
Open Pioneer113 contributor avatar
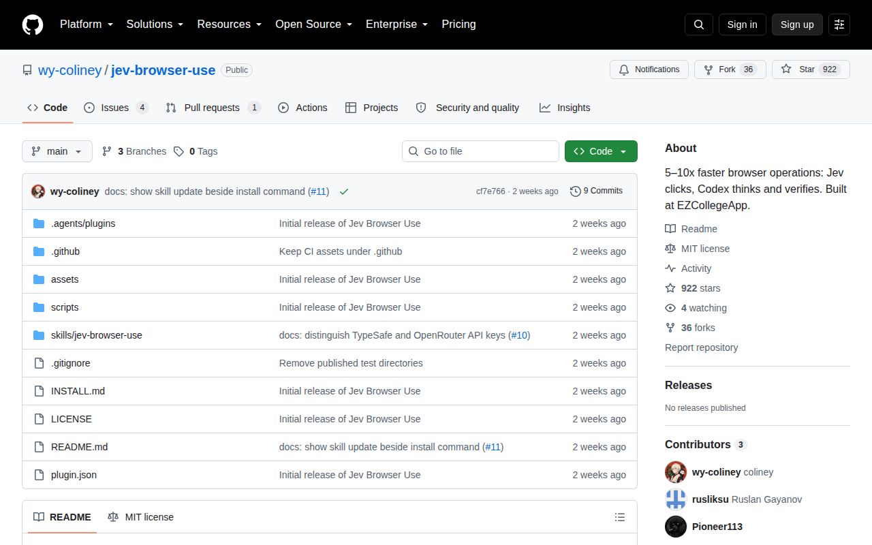(x=676, y=527)
